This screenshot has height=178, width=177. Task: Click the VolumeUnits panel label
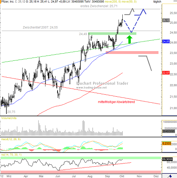(9, 118)
